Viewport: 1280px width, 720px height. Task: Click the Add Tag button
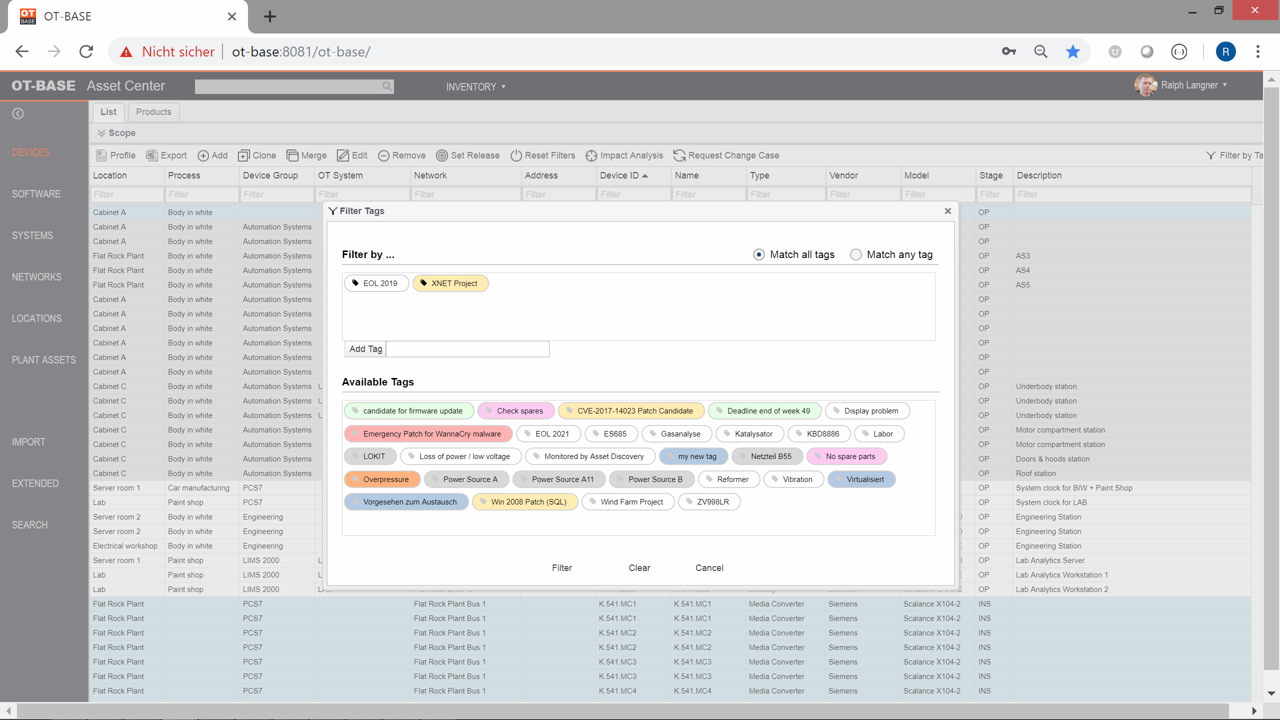[365, 349]
